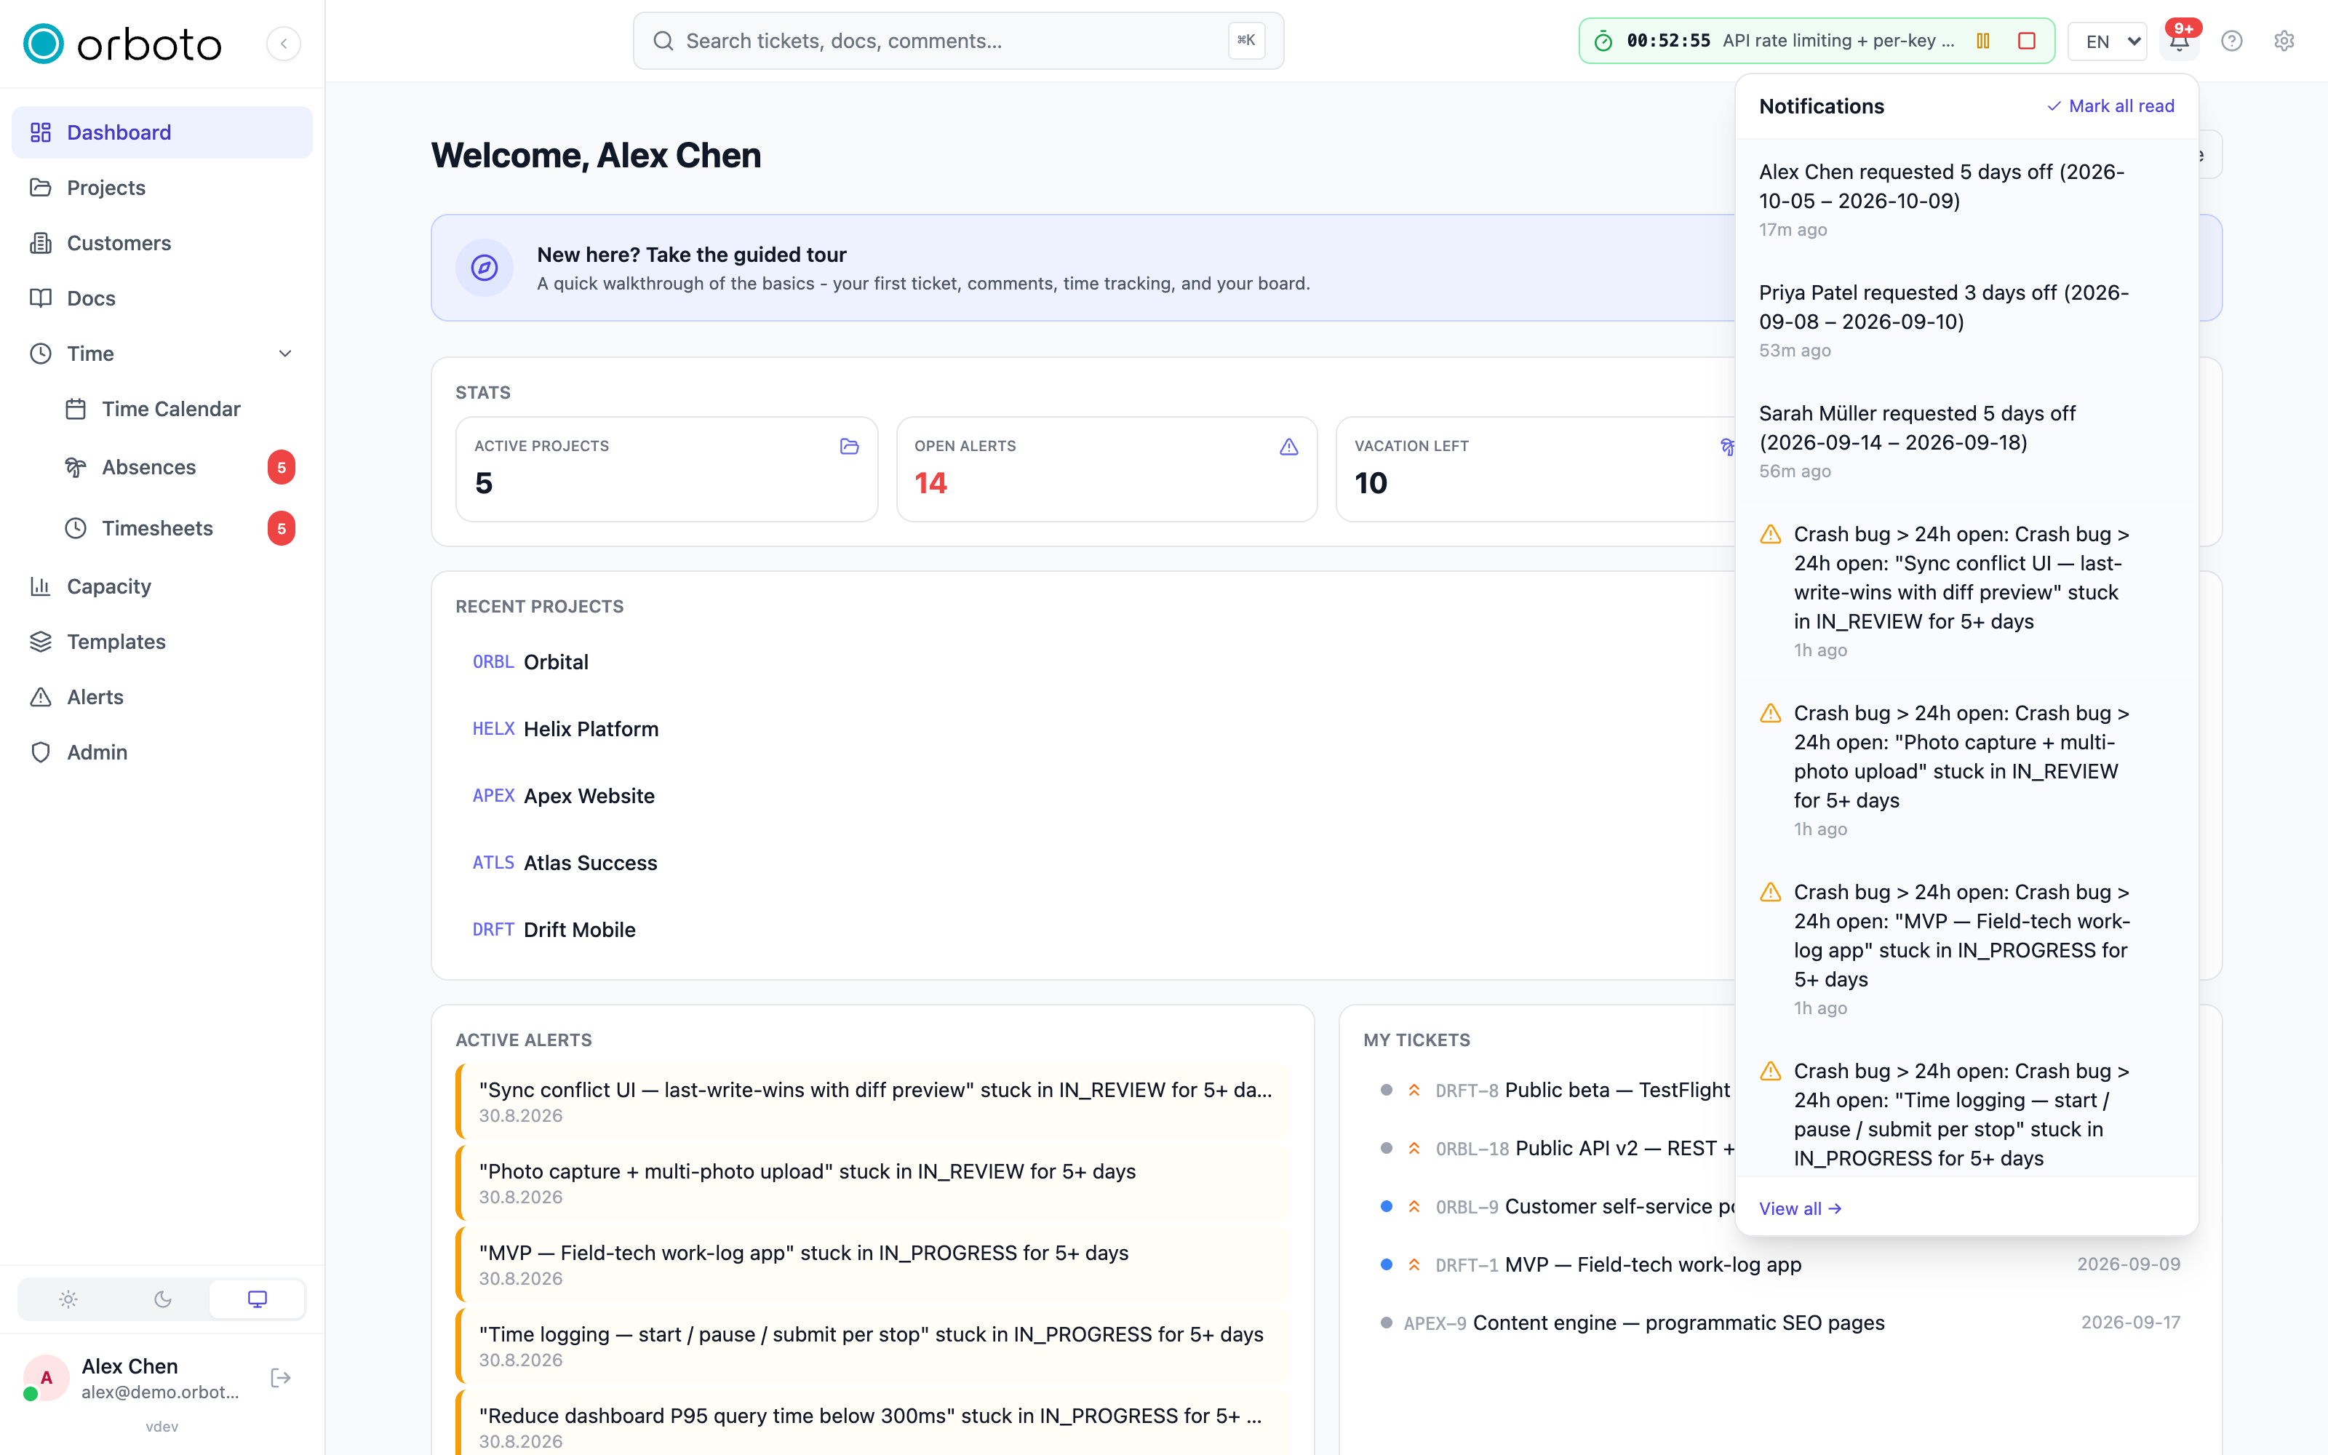Switch to light theme
Screen dimensions: 2328x1455
tap(68, 1299)
